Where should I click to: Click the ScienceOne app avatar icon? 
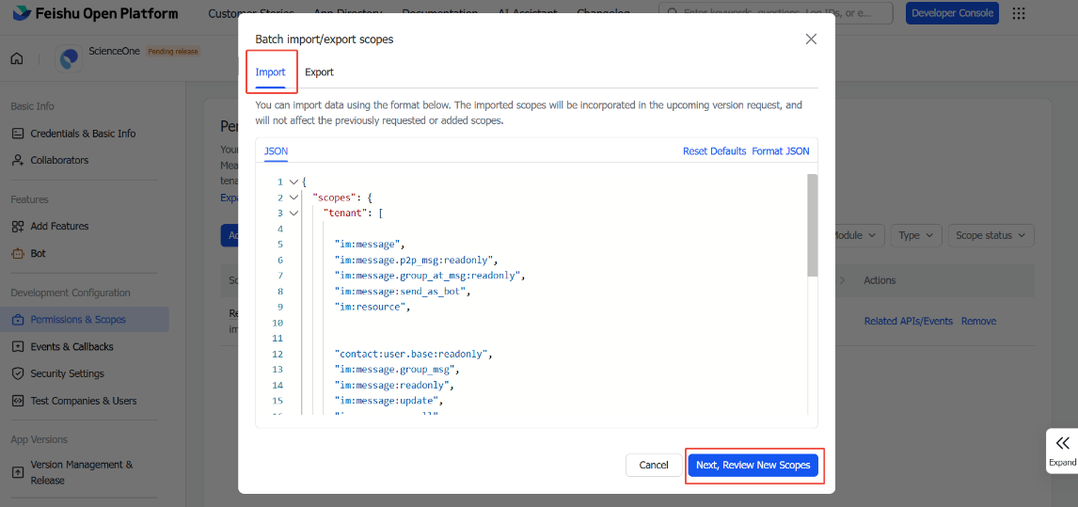[69, 59]
